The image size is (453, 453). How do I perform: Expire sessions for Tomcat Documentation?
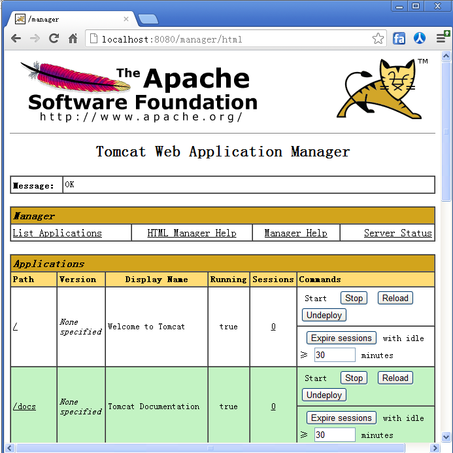click(x=341, y=418)
